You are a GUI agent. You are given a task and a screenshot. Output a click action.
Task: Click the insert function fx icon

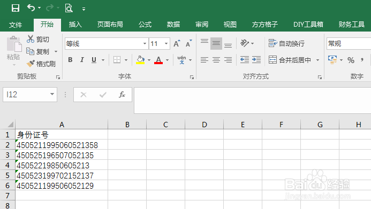point(122,95)
